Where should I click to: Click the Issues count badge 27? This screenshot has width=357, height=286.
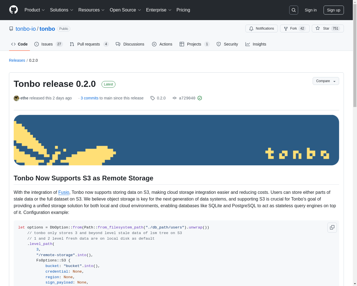(x=59, y=44)
